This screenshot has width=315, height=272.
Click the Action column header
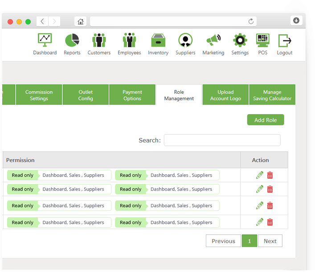264,160
